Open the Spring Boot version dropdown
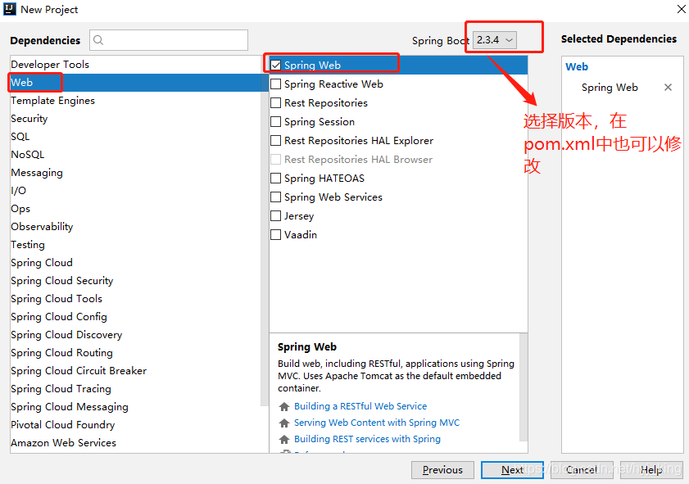Image resolution: width=689 pixels, height=484 pixels. pyautogui.click(x=495, y=40)
